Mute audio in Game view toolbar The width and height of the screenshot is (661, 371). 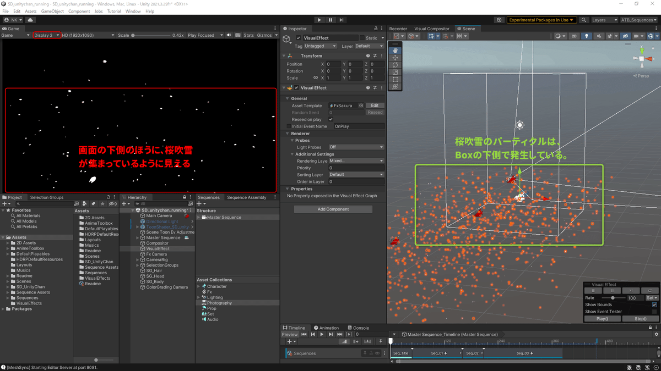click(229, 35)
